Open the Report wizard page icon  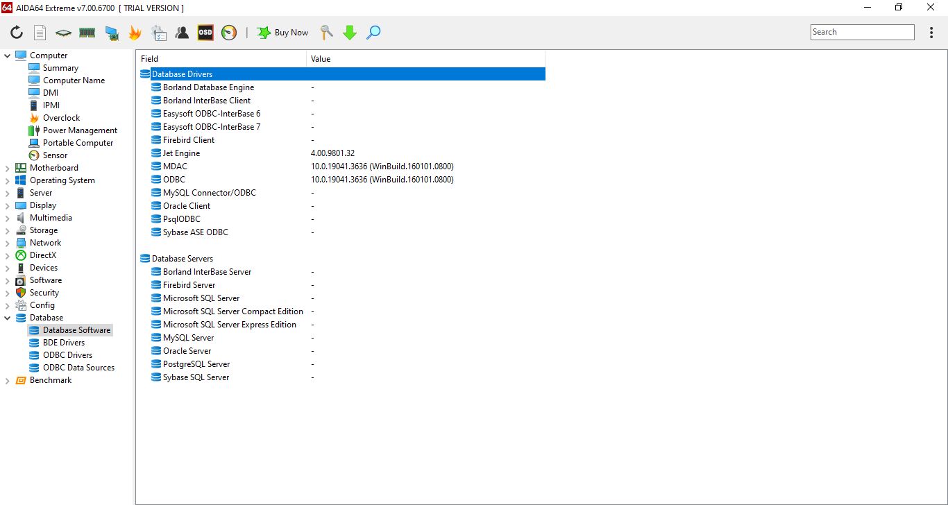click(40, 33)
